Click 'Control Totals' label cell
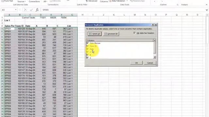 pos(28,18)
